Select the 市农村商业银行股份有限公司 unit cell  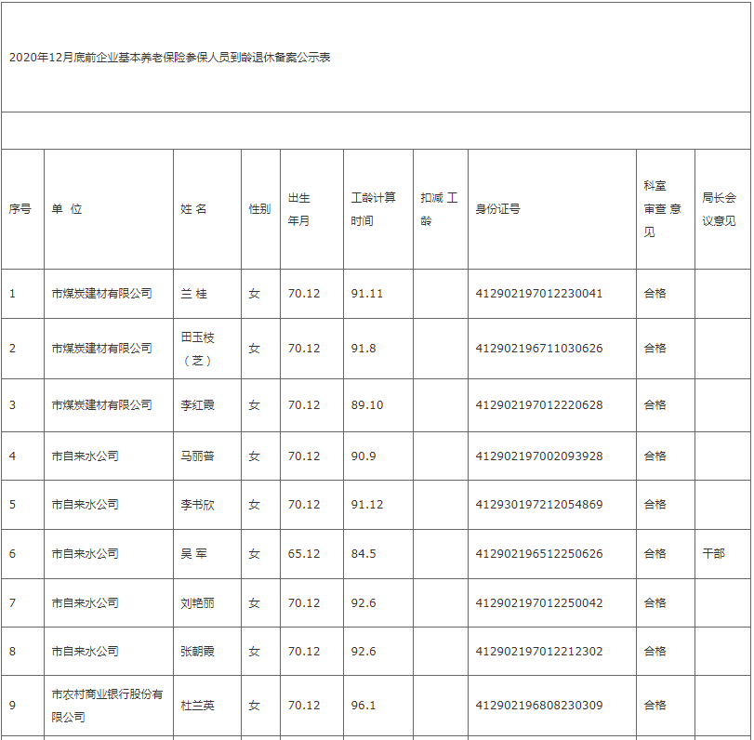pos(107,706)
